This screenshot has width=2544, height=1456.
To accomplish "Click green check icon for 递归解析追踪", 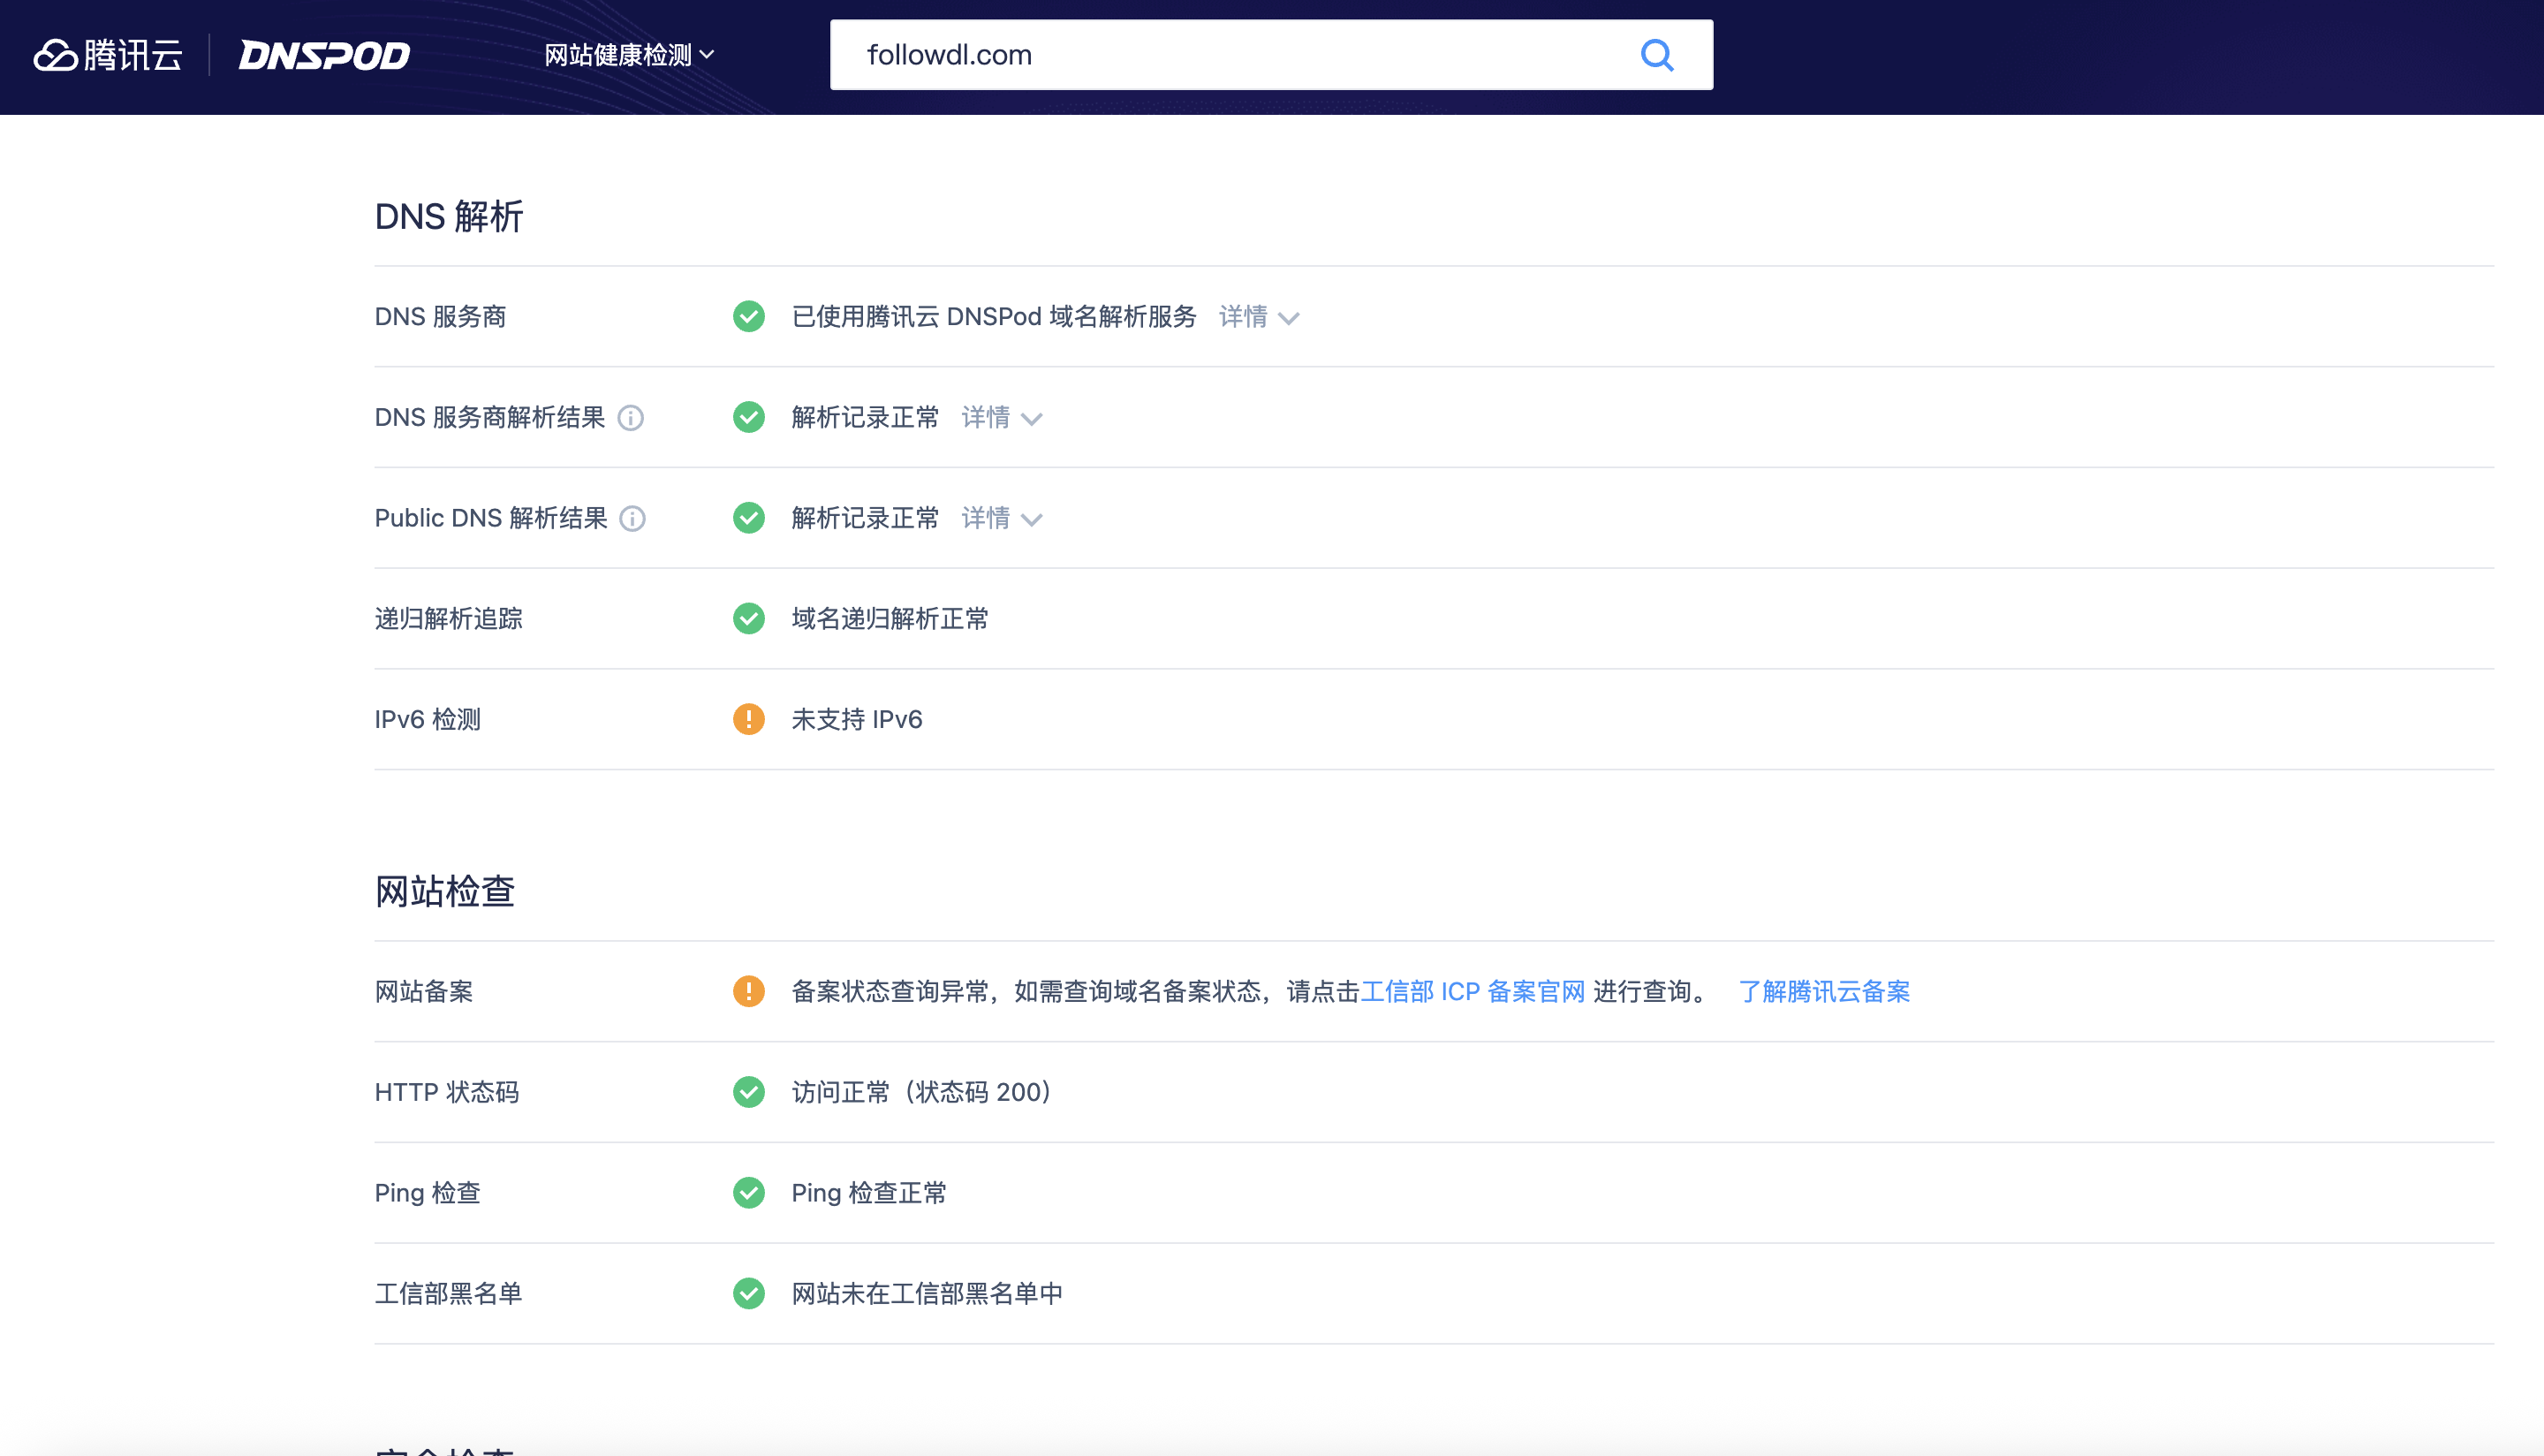I will pyautogui.click(x=749, y=619).
